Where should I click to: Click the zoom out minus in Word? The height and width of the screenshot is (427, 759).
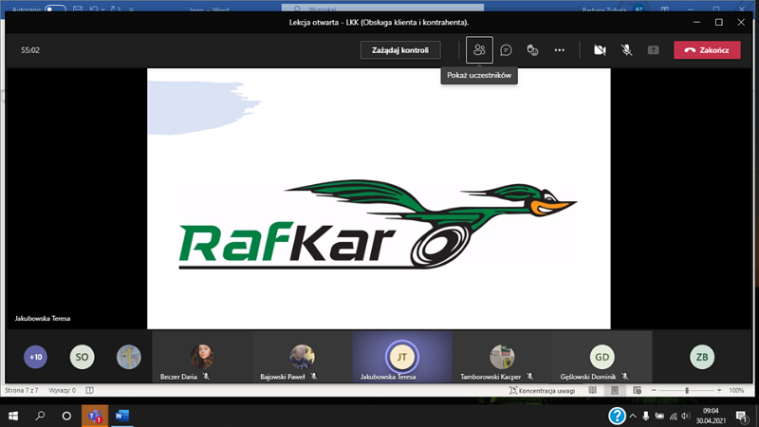[654, 390]
